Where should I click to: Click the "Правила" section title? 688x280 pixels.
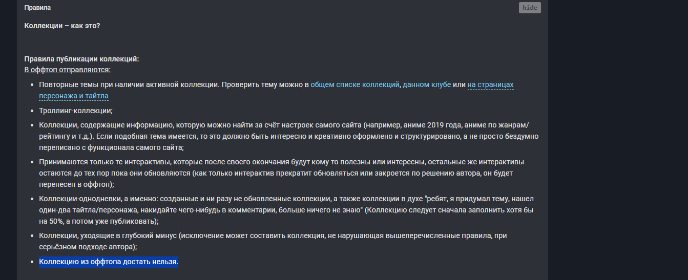click(x=37, y=8)
